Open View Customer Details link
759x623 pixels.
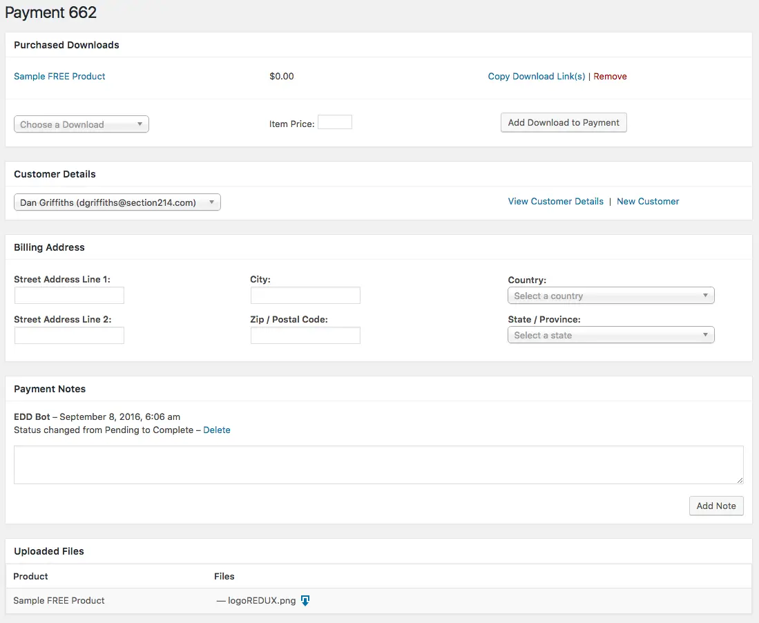click(555, 202)
